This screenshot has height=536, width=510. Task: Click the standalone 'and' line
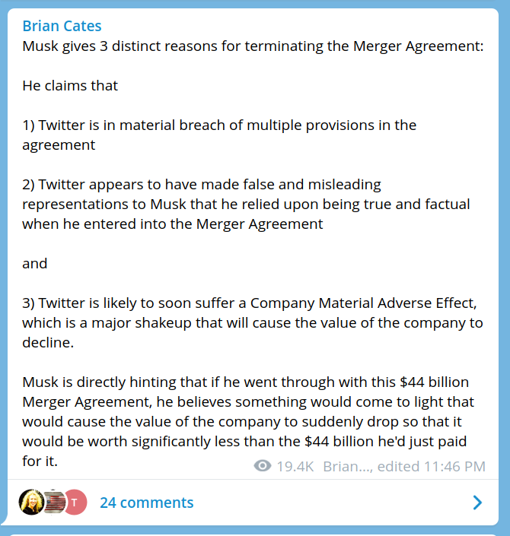coord(35,263)
